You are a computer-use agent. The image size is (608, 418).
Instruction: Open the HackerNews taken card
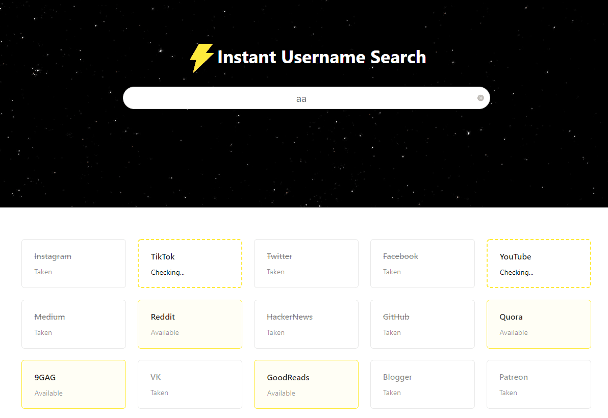tap(306, 324)
